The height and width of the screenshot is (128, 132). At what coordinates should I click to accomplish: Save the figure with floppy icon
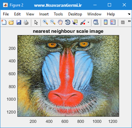point(19,22)
